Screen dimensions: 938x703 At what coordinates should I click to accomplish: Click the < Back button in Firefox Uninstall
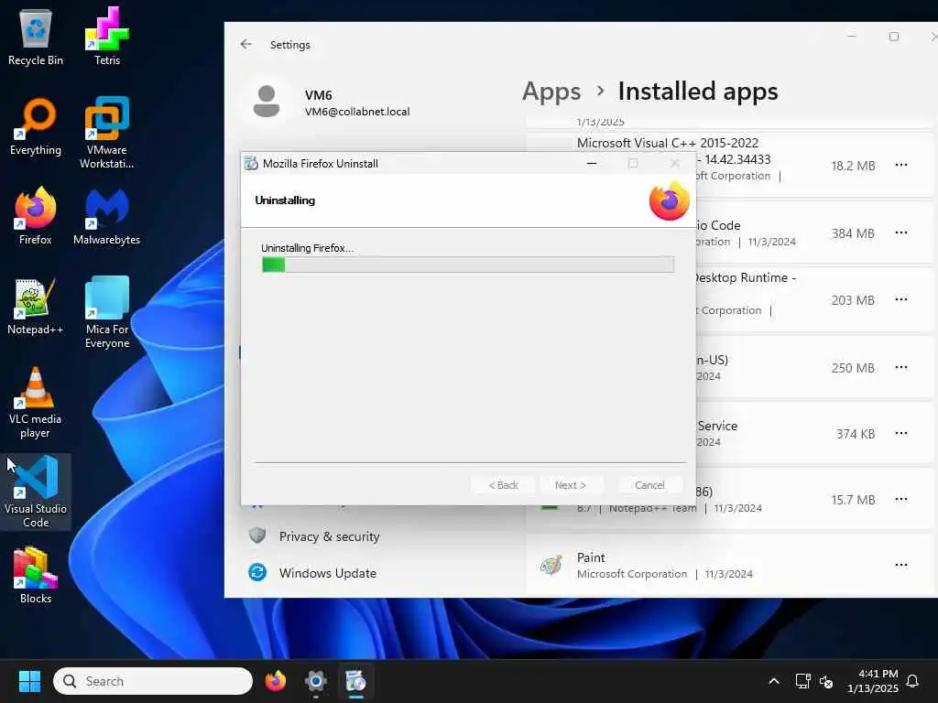click(503, 485)
